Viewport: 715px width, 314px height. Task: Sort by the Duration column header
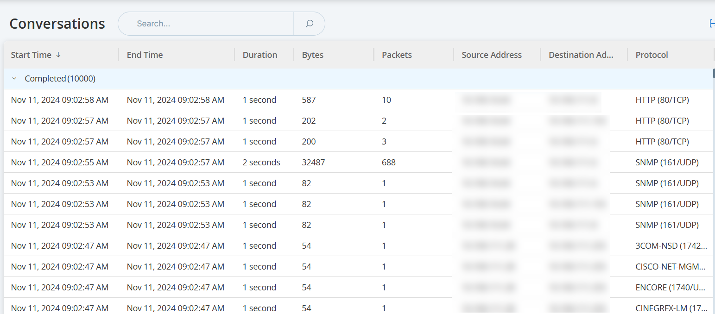click(x=259, y=55)
